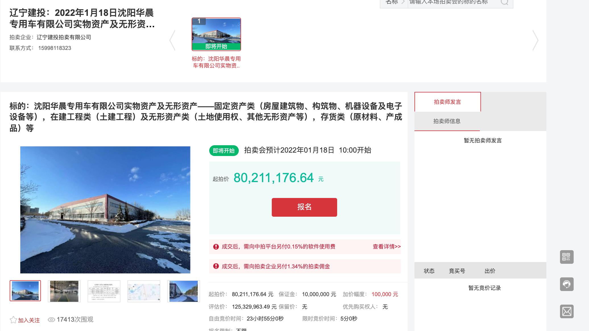589x331 pixels.
Task: Click the eye icon beside 17413次围观
Action: 51,320
